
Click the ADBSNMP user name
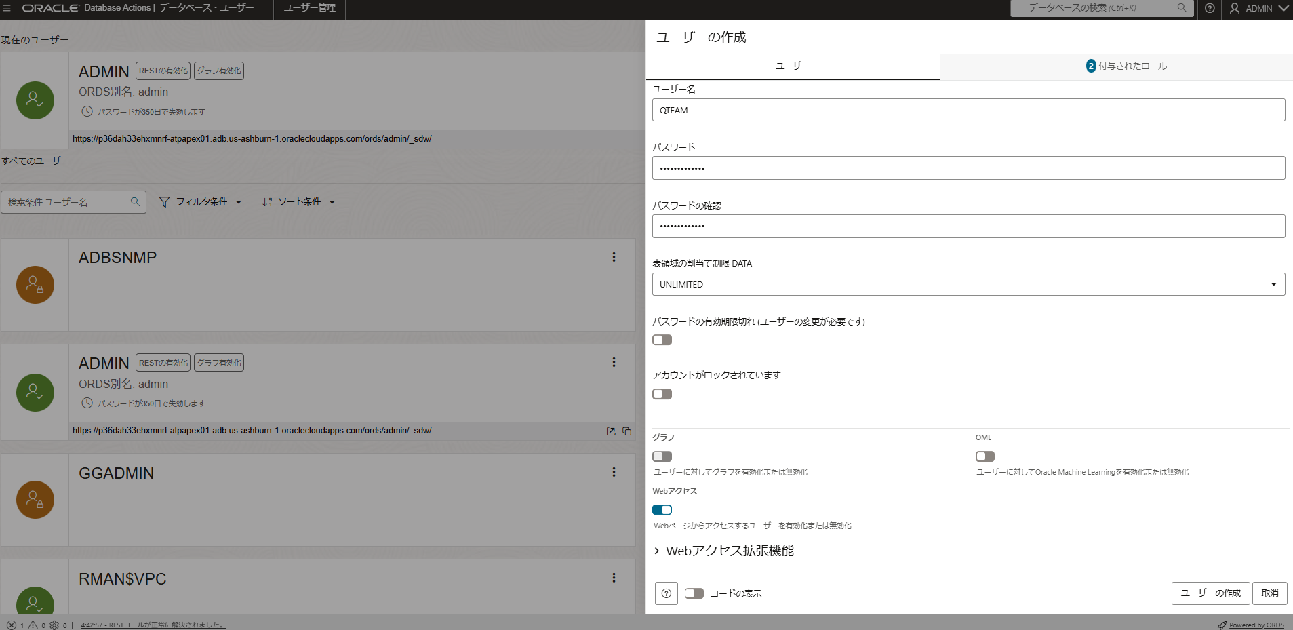pos(117,258)
